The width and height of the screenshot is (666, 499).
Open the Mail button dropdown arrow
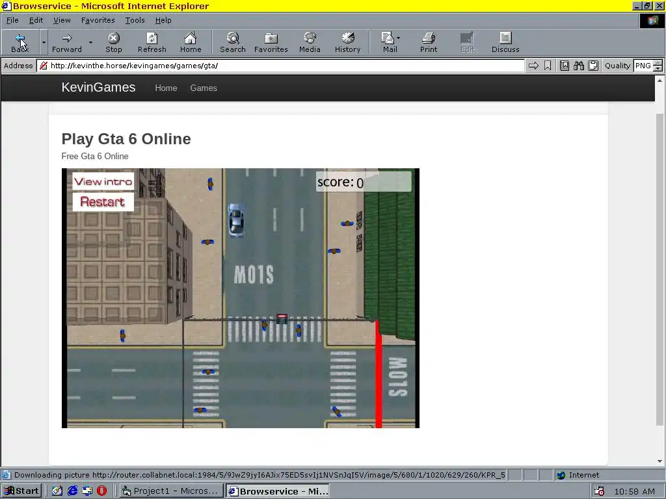tap(399, 38)
